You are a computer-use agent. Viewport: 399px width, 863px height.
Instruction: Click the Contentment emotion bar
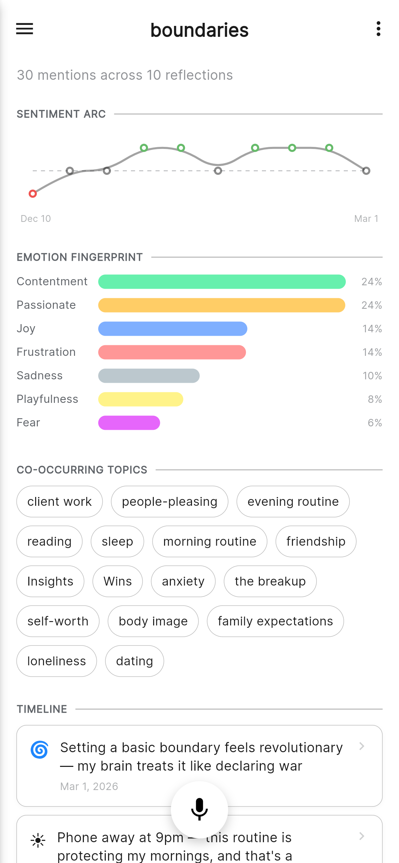pyautogui.click(x=222, y=282)
